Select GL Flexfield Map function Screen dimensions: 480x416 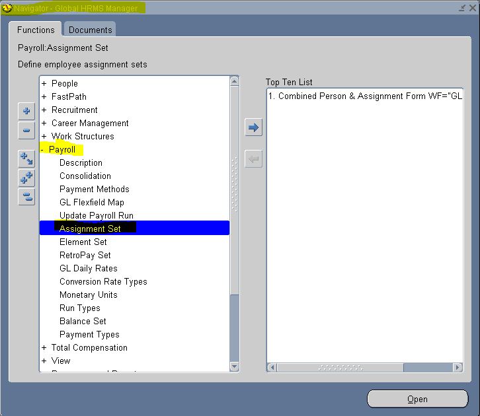click(x=92, y=202)
